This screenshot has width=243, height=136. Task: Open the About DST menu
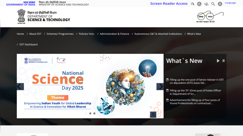click(x=35, y=34)
